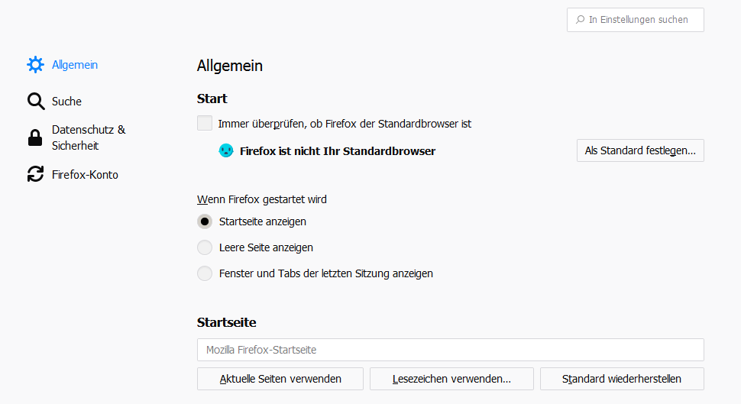Click the padlock Datenschutz & Sicherheit icon
741x404 pixels.
(35, 137)
